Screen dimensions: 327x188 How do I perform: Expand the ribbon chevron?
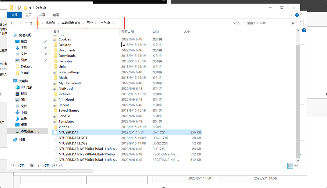click(x=291, y=15)
